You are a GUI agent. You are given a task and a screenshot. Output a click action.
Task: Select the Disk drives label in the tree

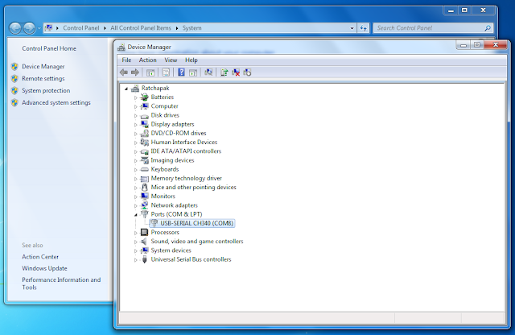click(x=165, y=115)
